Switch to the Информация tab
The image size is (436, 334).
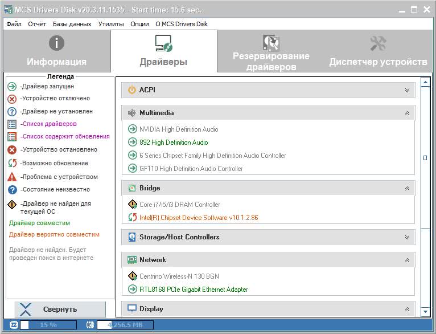pyautogui.click(x=57, y=51)
